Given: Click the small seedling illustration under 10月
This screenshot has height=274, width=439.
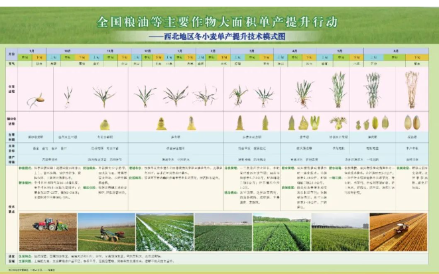Looking at the screenshot, I should tap(68, 97).
